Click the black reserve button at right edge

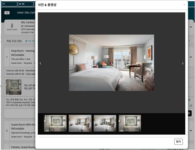click(190, 113)
